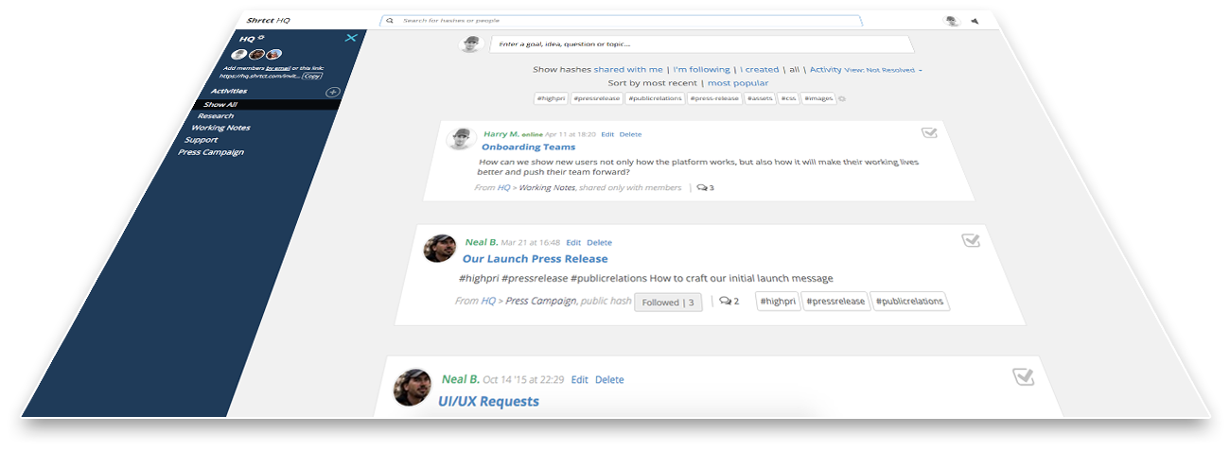Click the #assets tag filter
The height and width of the screenshot is (451, 1230).
pyautogui.click(x=760, y=98)
